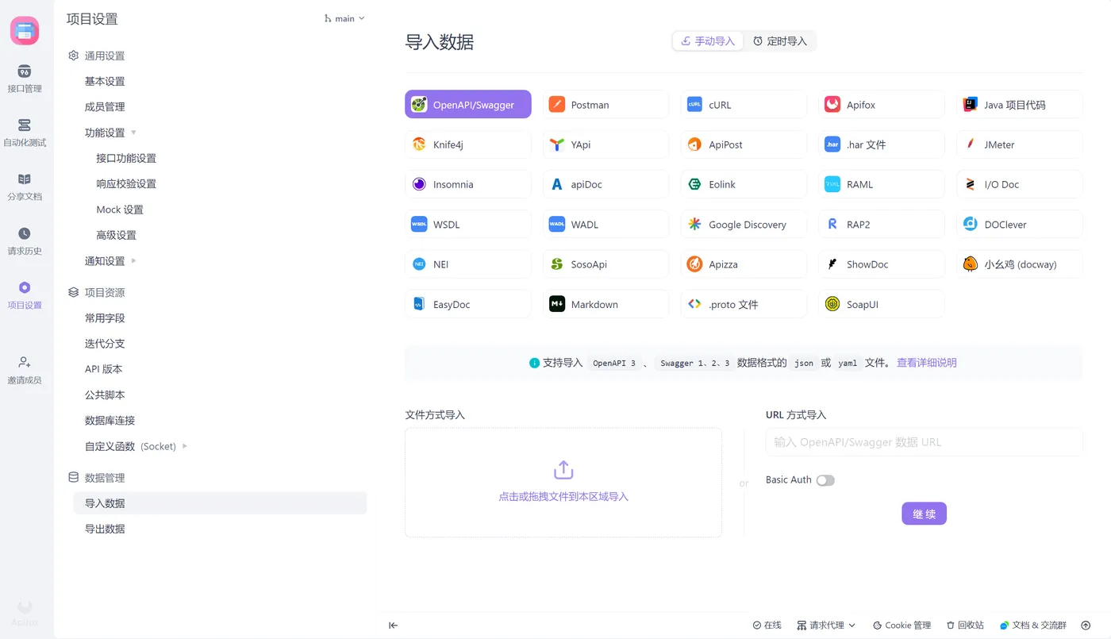1111x639 pixels.
Task: Select Insomnia as import source
Action: tap(468, 184)
